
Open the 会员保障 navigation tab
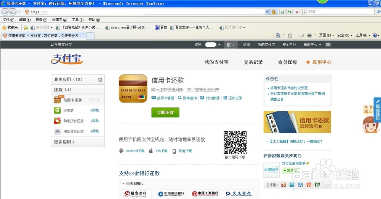[287, 62]
